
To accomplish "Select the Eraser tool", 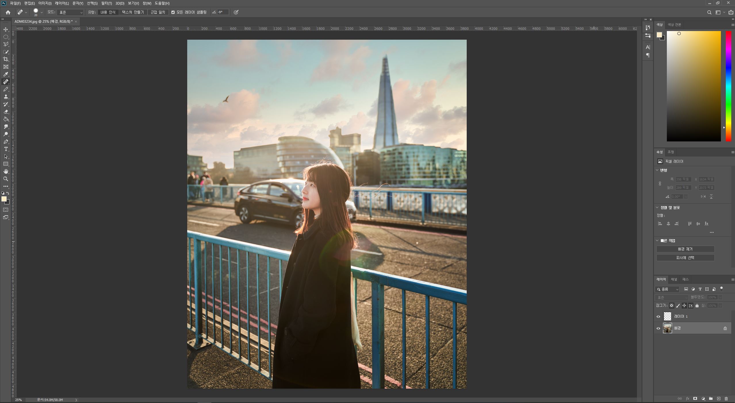I will (x=6, y=112).
